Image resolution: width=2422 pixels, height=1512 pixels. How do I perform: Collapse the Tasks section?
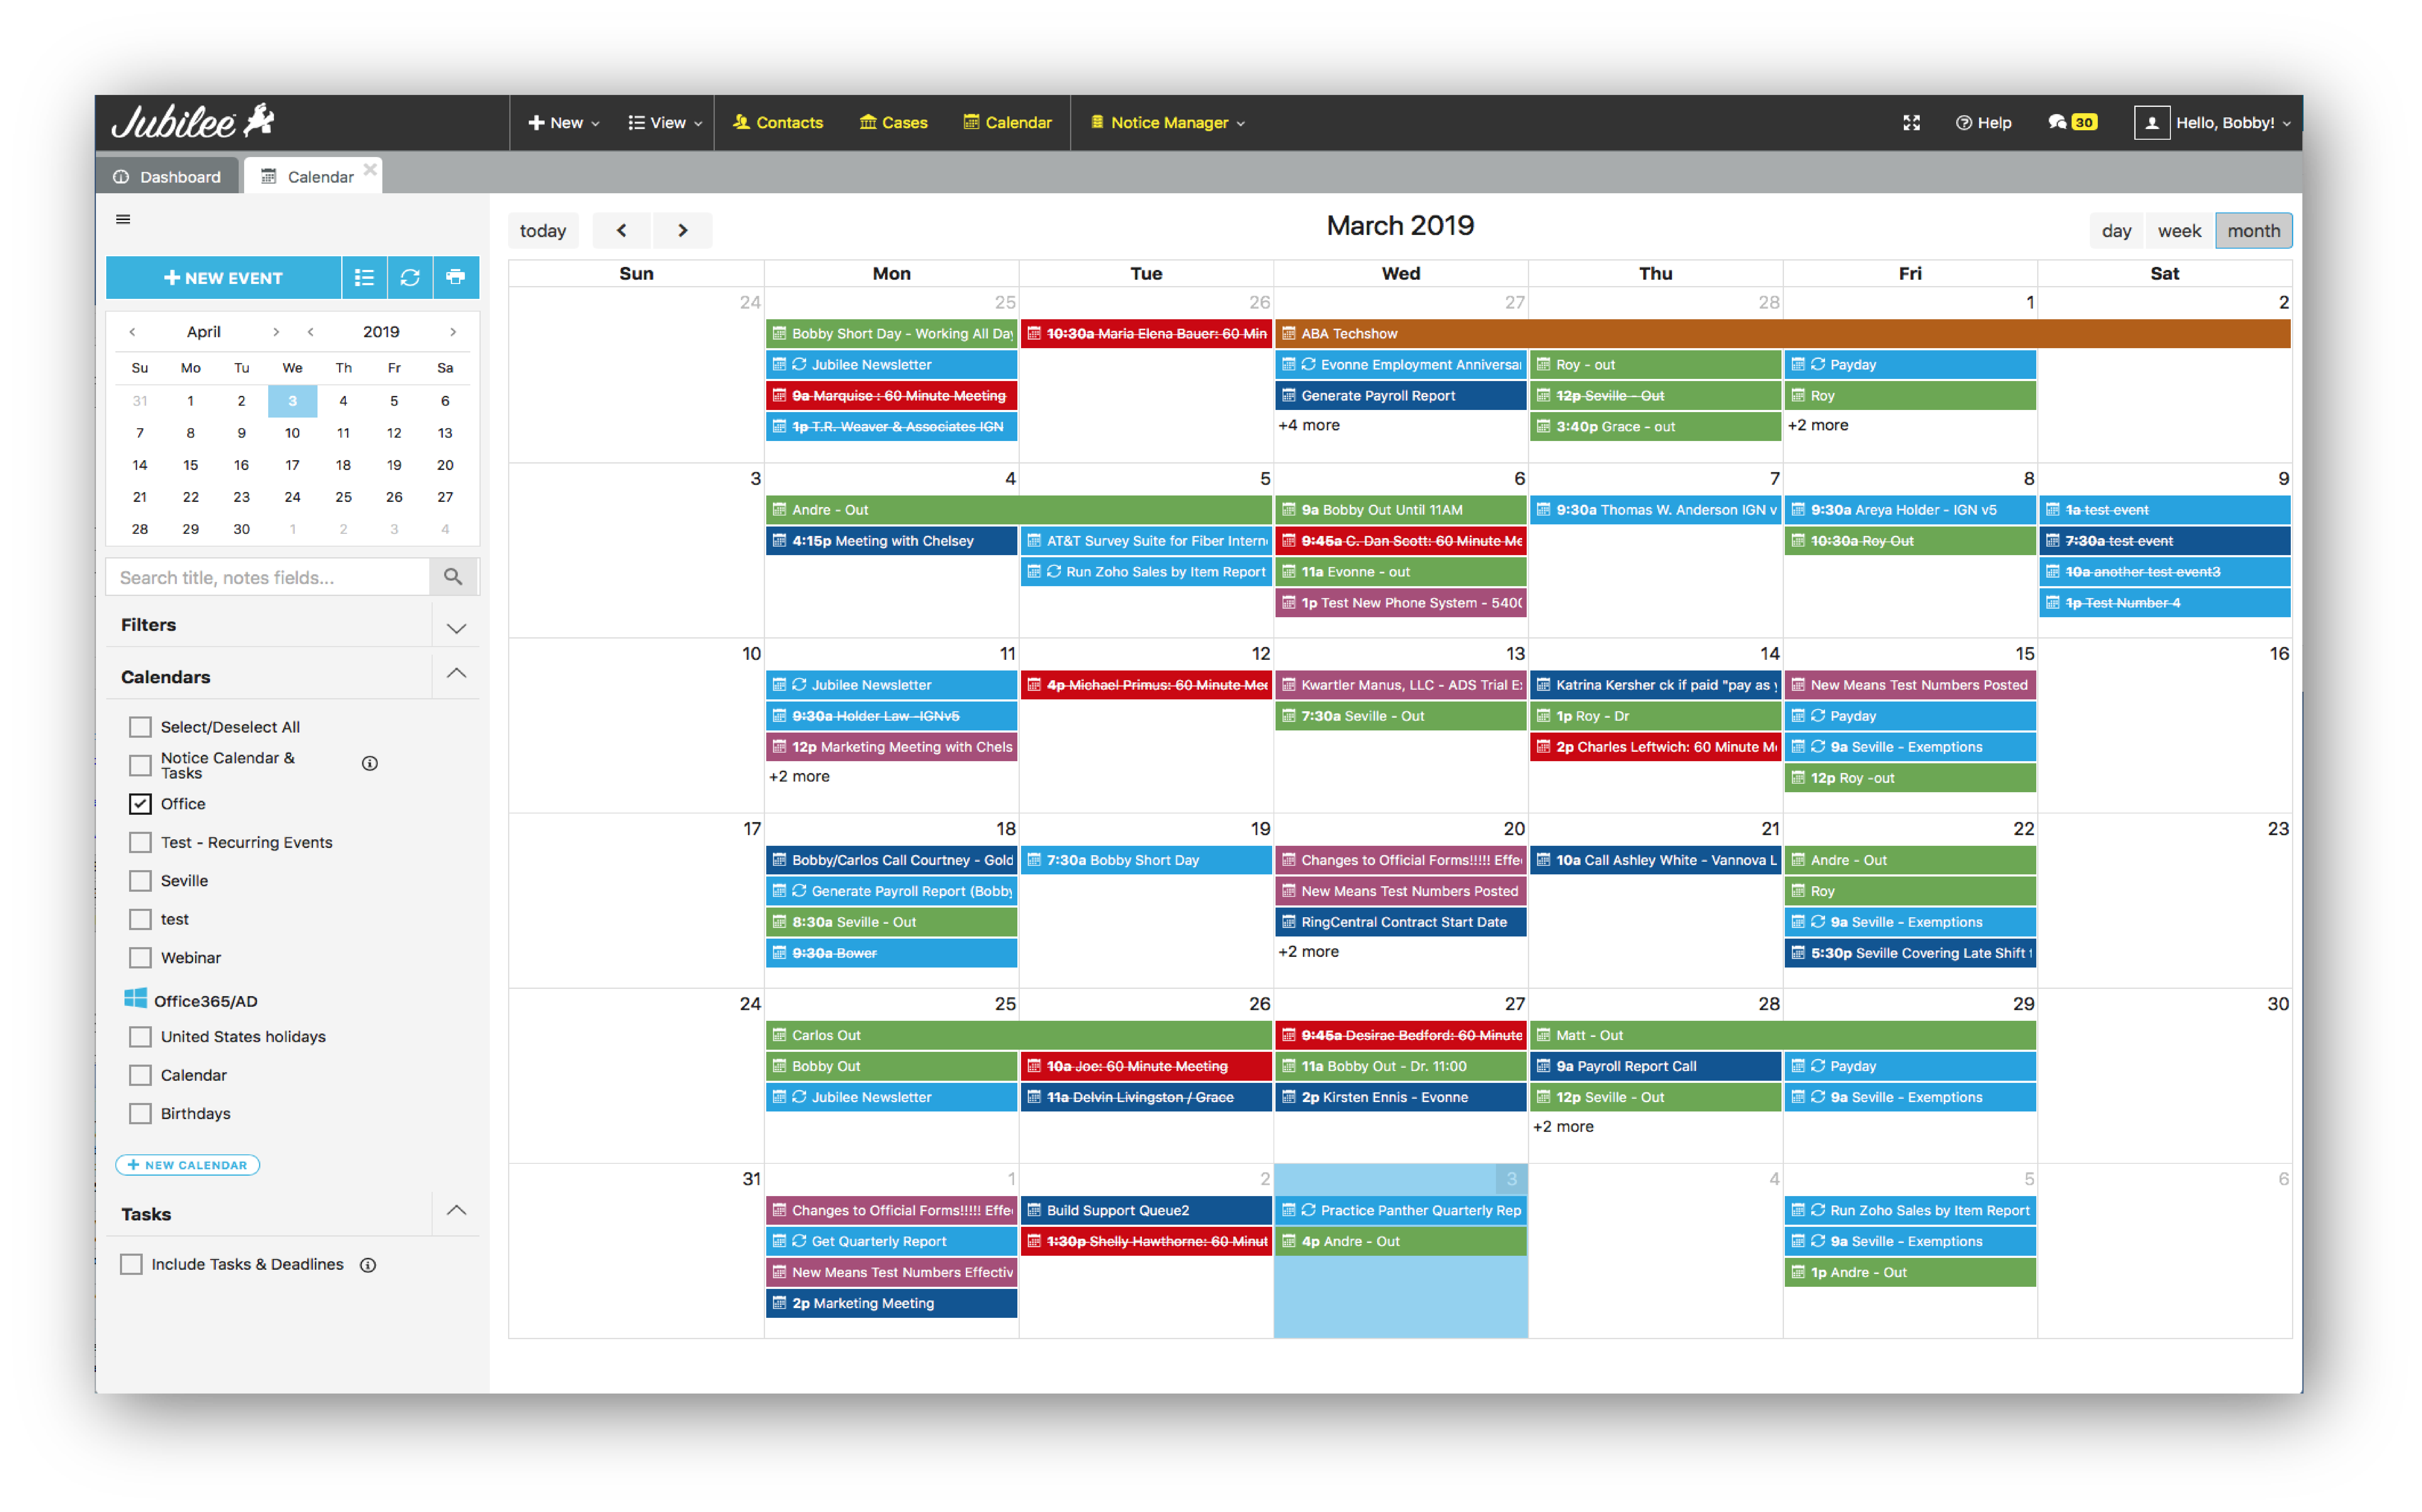point(456,1211)
